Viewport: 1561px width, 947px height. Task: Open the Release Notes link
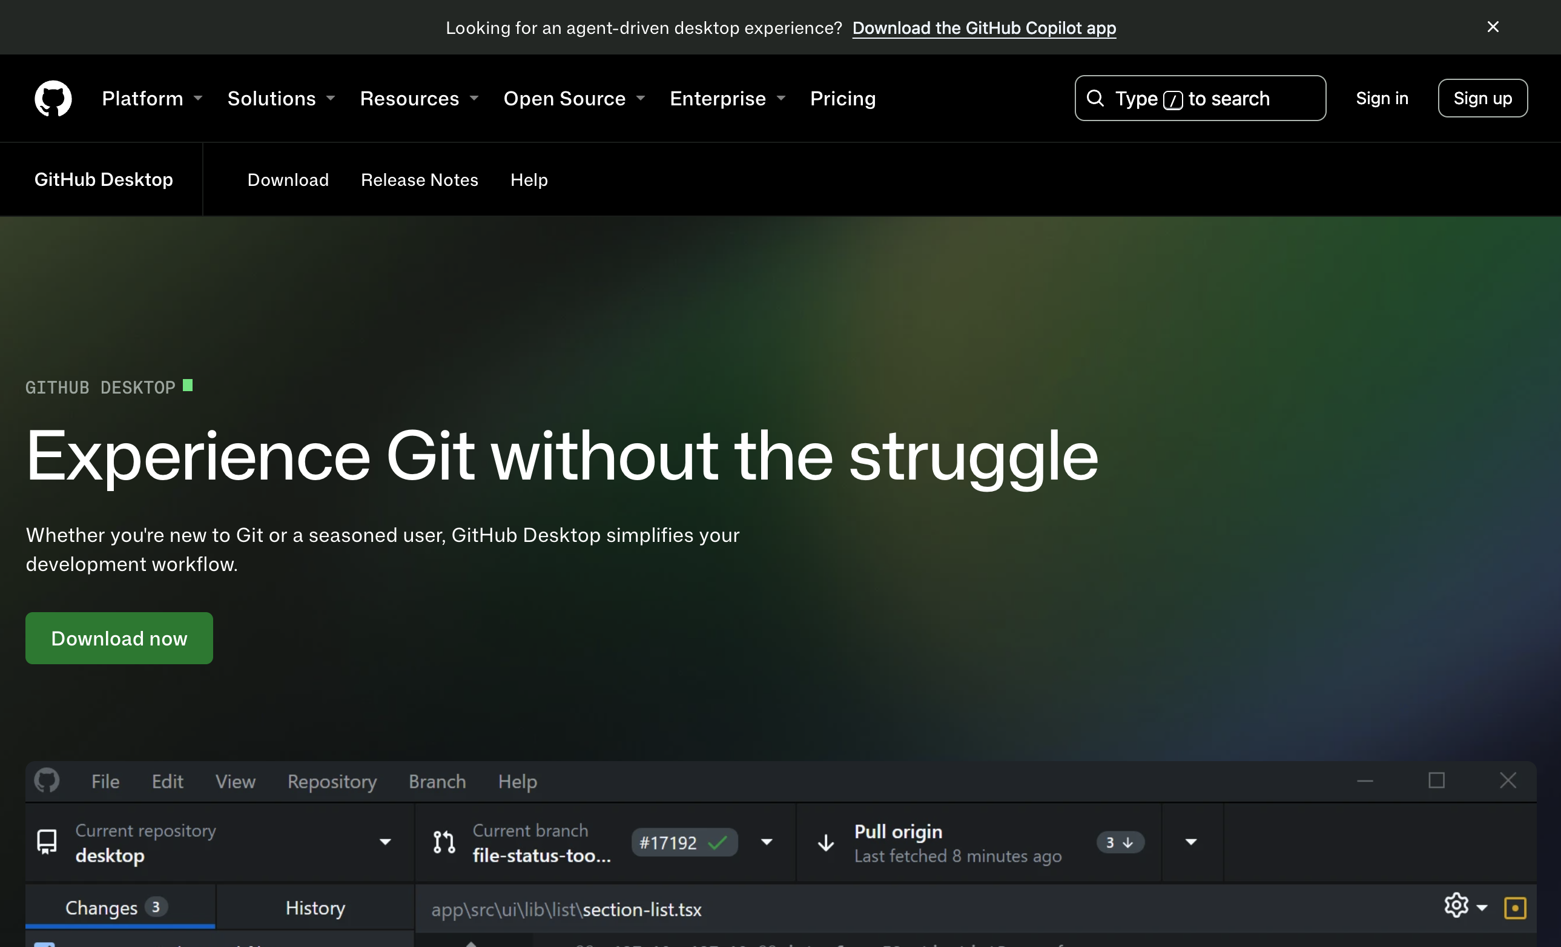(x=420, y=180)
